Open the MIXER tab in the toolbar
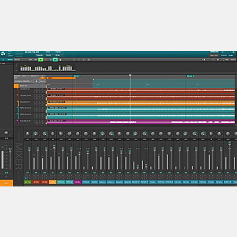Viewport: 237px width, 237px height. [10, 60]
